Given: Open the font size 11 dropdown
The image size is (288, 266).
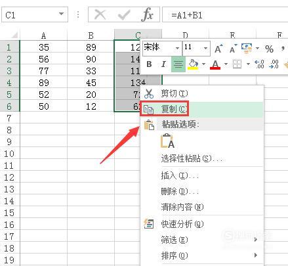Looking at the screenshot, I should point(205,48).
